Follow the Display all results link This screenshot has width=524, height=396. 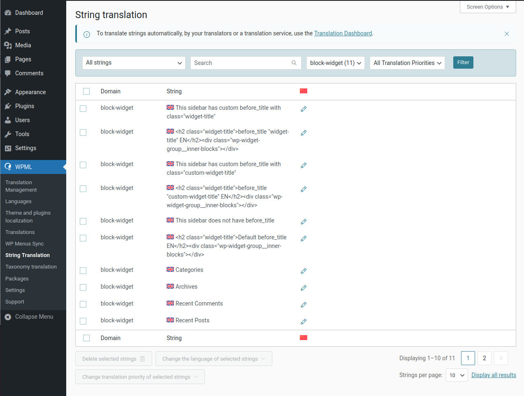click(494, 375)
